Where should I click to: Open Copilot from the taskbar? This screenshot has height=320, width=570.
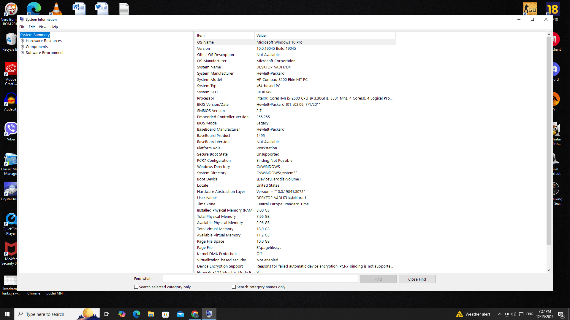pyautogui.click(x=122, y=314)
